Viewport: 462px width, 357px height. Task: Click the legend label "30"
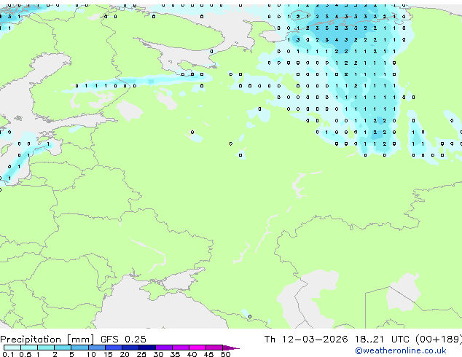pyautogui.click(x=158, y=354)
